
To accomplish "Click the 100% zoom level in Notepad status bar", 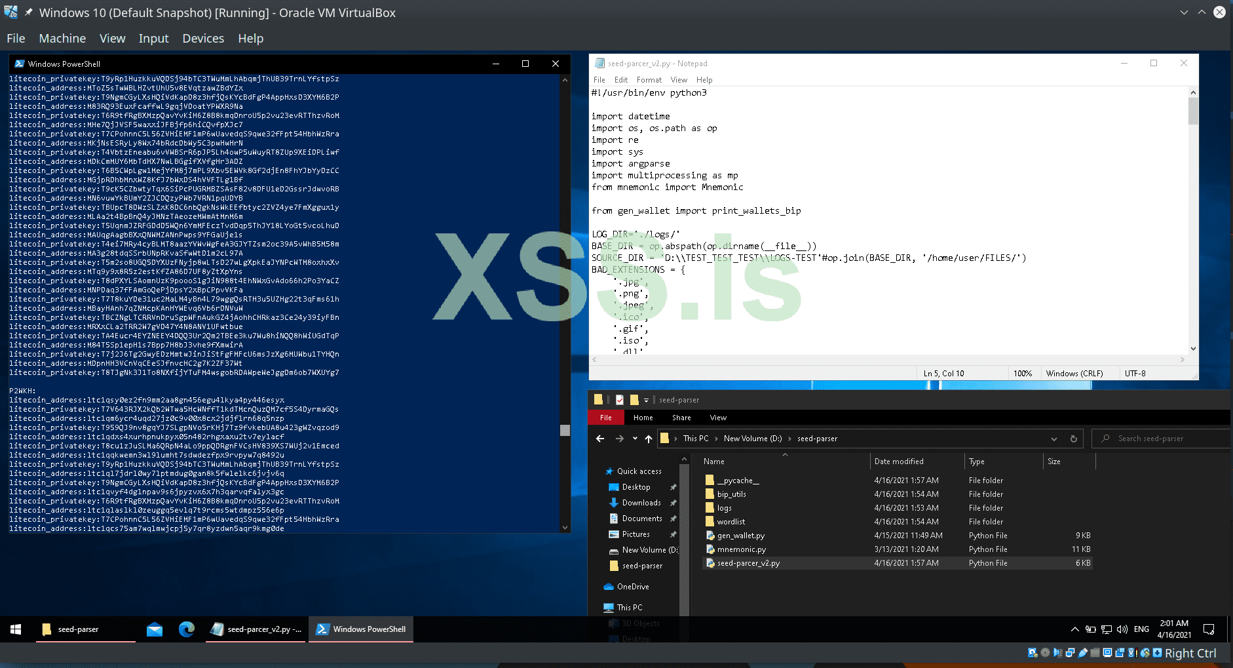I will coord(1022,373).
